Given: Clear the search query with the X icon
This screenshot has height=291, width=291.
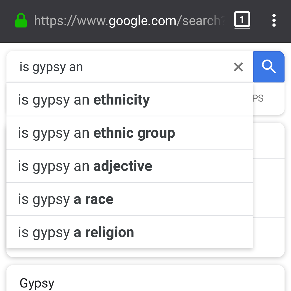Looking at the screenshot, I should (238, 67).
